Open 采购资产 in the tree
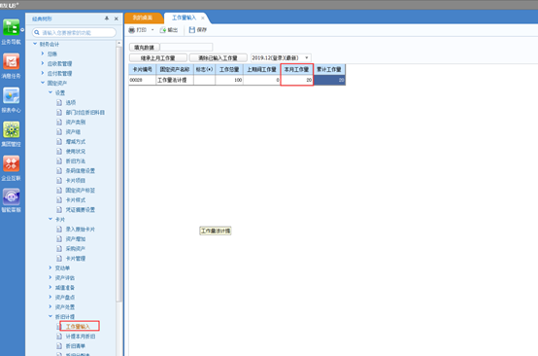 pyautogui.click(x=76, y=248)
